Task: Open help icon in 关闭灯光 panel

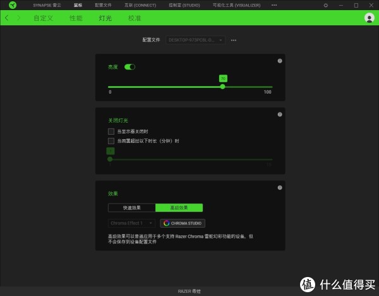Action: point(280,114)
